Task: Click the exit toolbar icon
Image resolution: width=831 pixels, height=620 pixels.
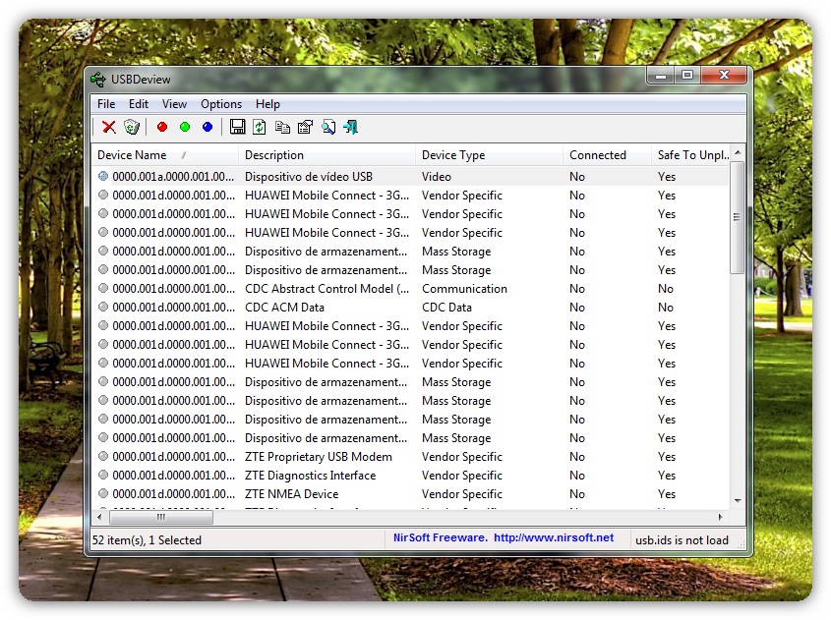Action: point(351,127)
